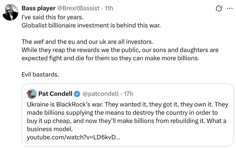The width and height of the screenshot is (236, 149).
Task: Open the youtube.com/watch link
Action: pyautogui.click(x=73, y=137)
